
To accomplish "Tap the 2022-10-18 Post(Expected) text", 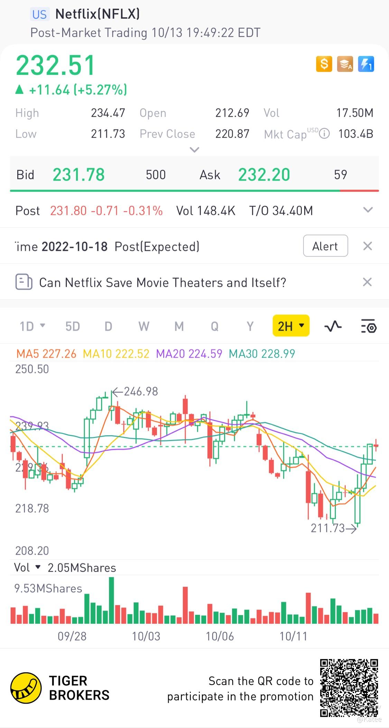I will pos(120,246).
